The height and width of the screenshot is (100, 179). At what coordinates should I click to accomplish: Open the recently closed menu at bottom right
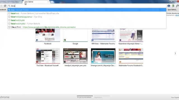pos(175,97)
